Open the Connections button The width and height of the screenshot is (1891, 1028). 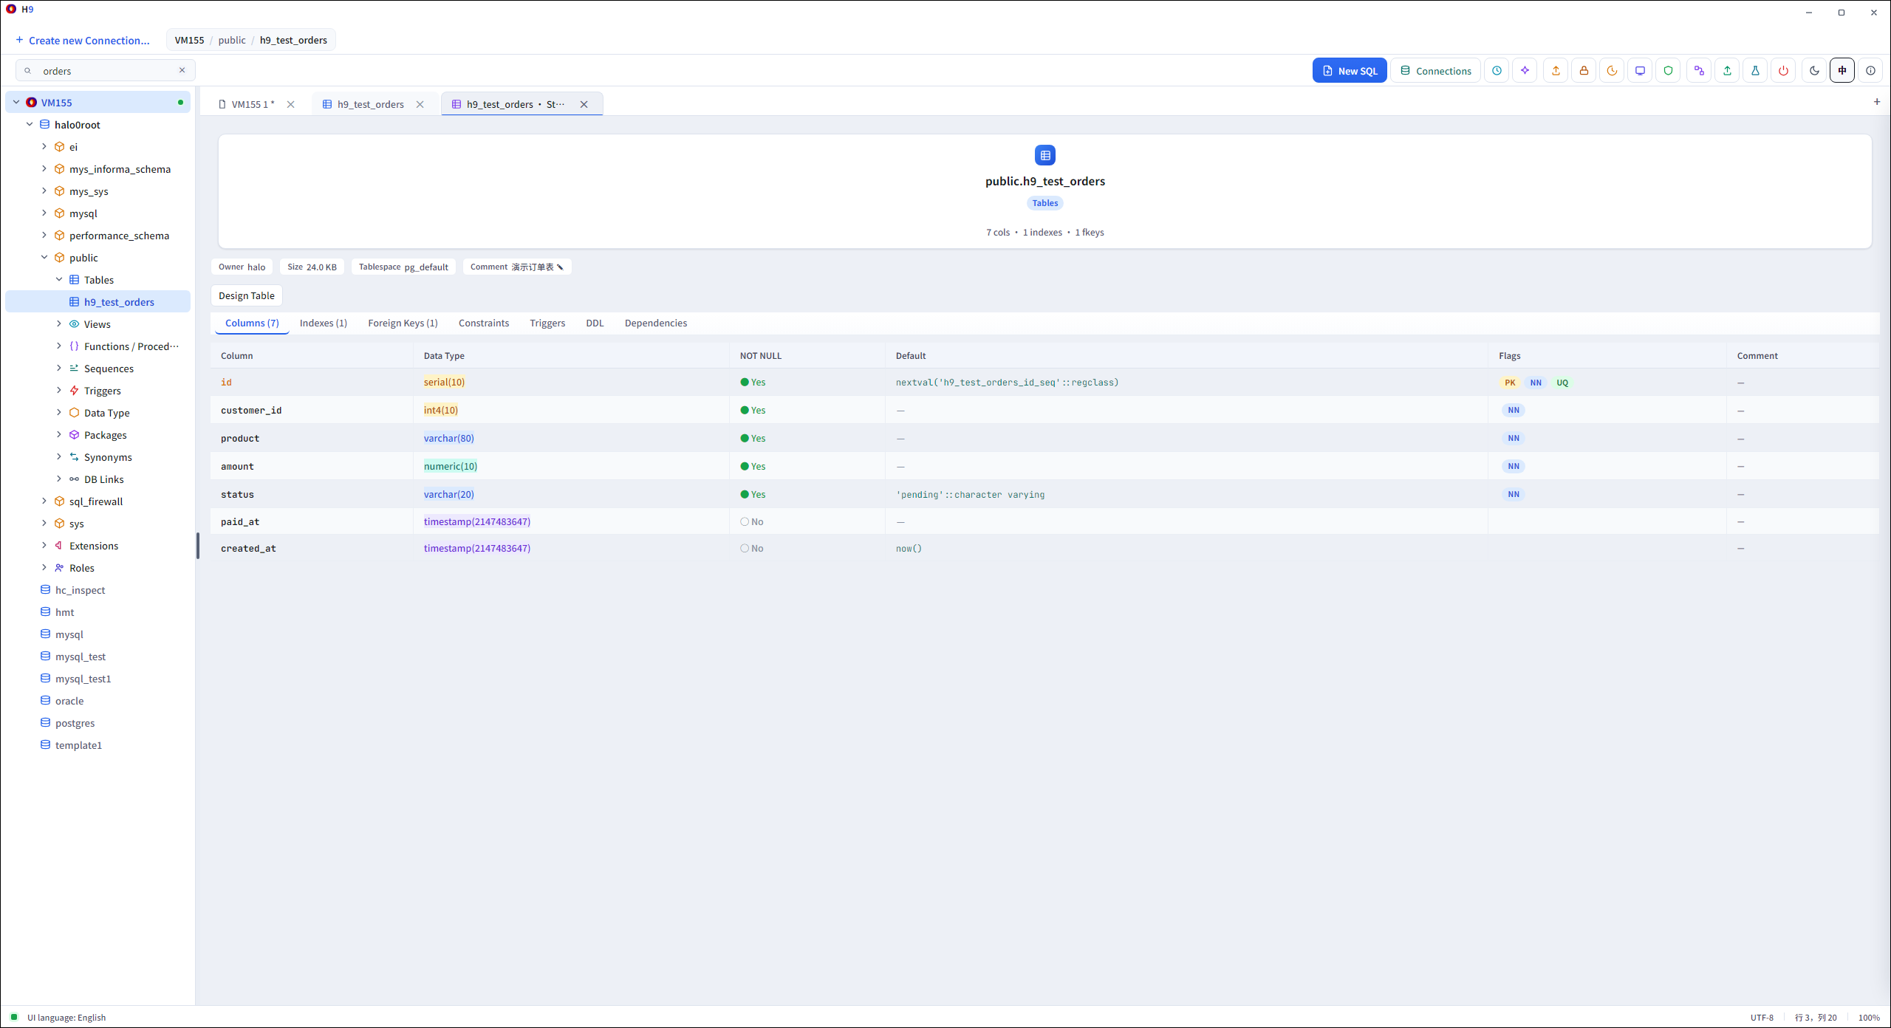click(x=1436, y=71)
